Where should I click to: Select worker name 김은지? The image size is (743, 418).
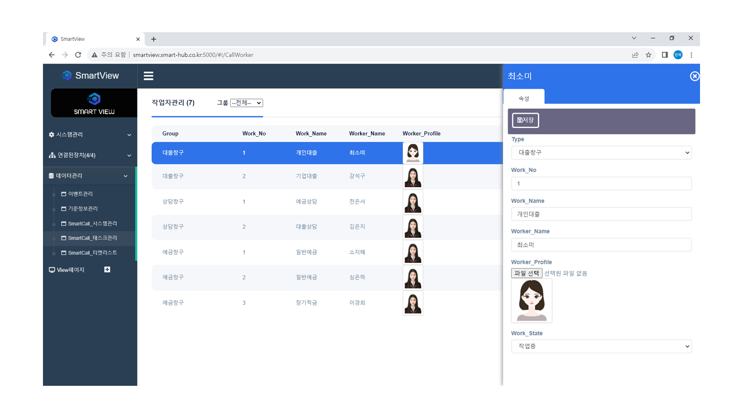click(357, 226)
